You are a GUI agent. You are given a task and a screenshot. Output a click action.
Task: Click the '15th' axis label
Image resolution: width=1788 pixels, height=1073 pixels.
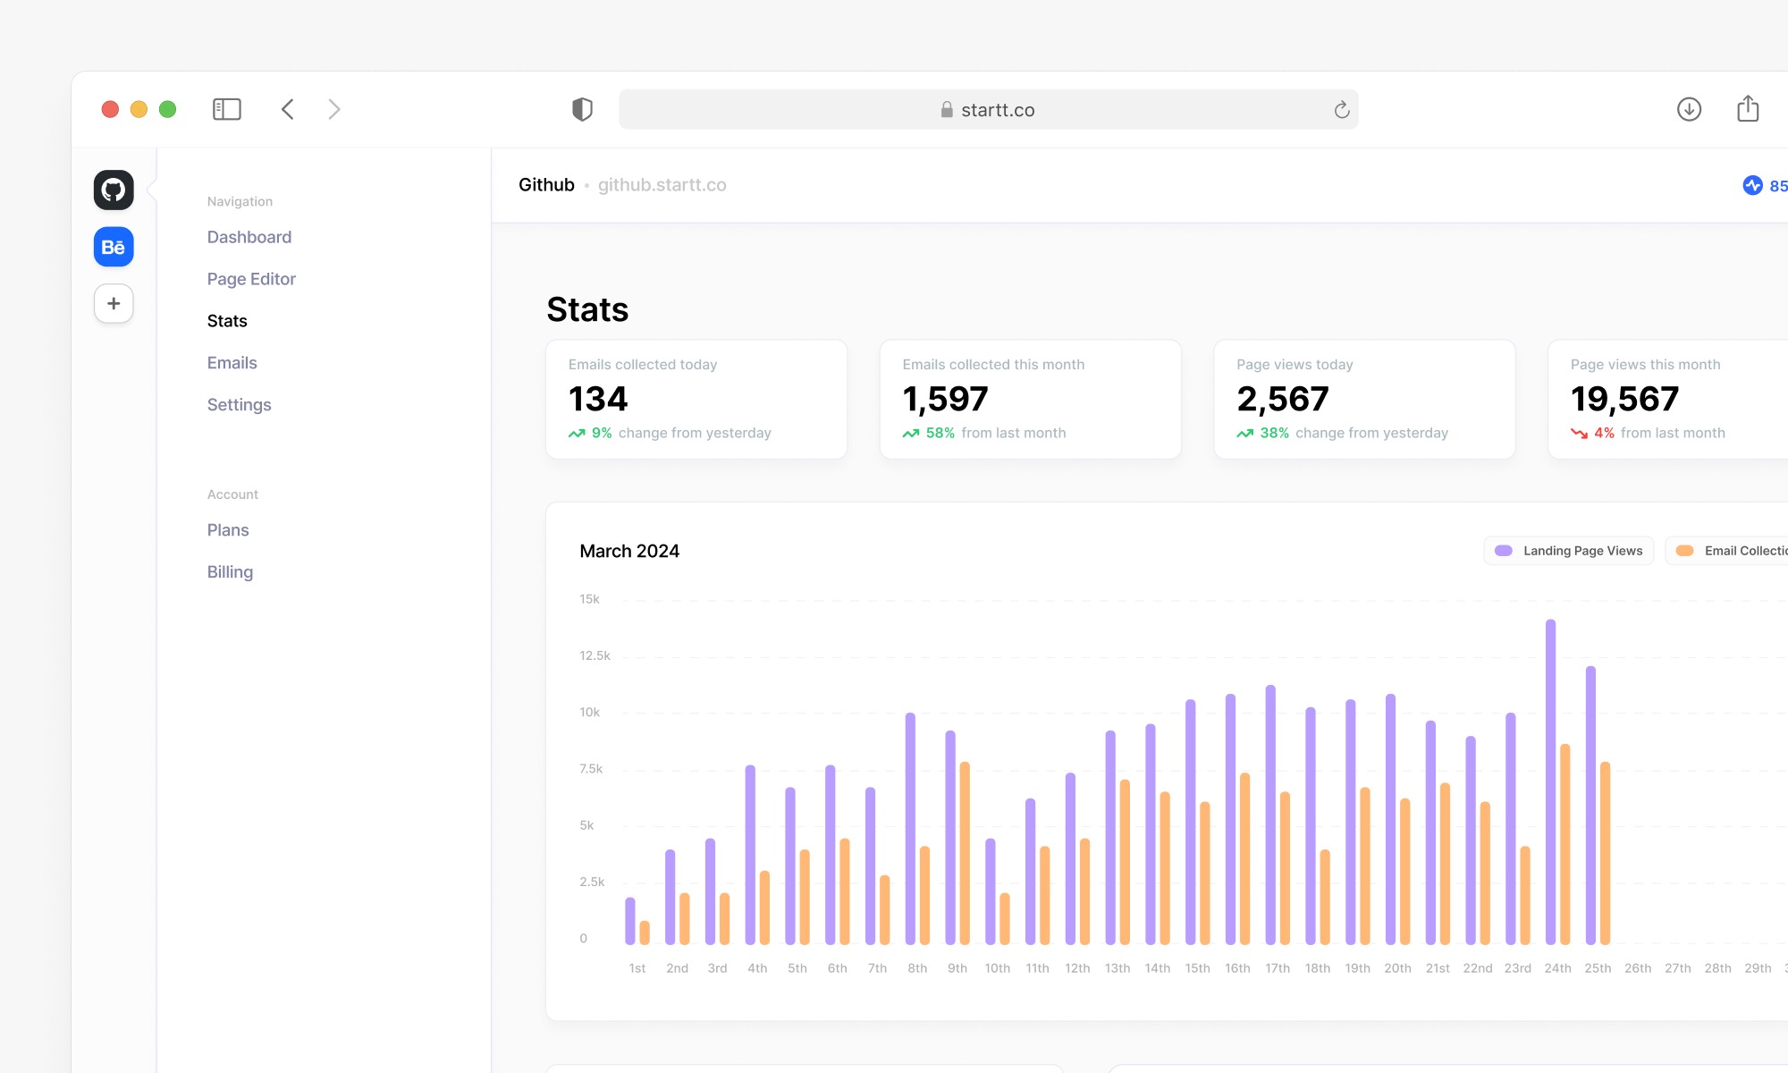[x=1197, y=968]
